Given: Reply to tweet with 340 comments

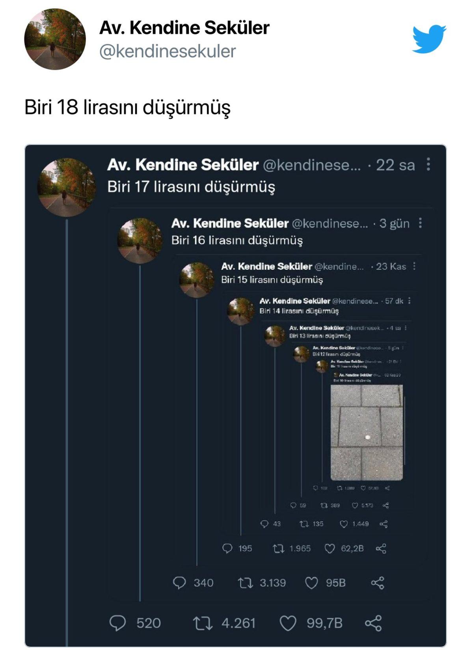Looking at the screenshot, I should [x=179, y=583].
